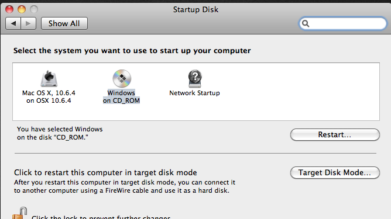Choose the Network Startup globe icon
Image resolution: width=391 pixels, height=219 pixels.
195,78
